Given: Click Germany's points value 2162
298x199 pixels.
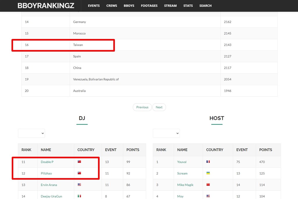Looking at the screenshot, I should [x=228, y=22].
